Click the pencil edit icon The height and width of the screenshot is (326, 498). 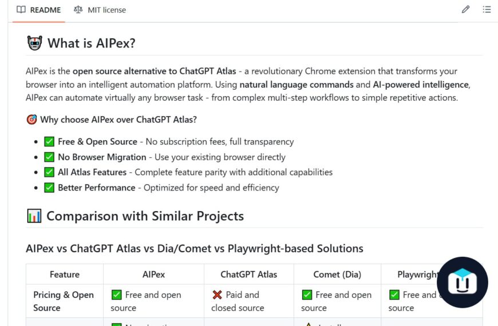tap(466, 9)
